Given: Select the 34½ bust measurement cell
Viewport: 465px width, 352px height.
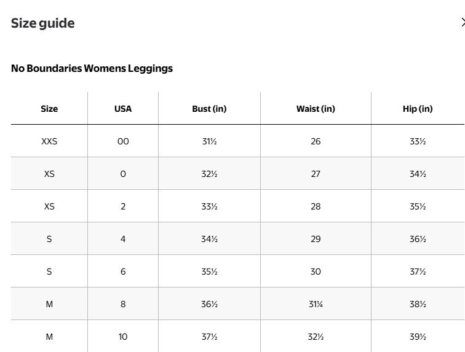Looking at the screenshot, I should (209, 239).
